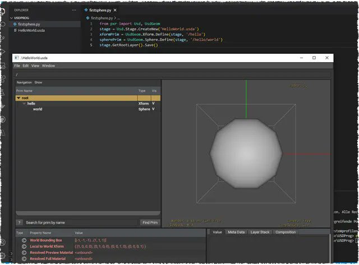Open usdview Edit menu
Viewport: 359px width, 265px height.
26,66
